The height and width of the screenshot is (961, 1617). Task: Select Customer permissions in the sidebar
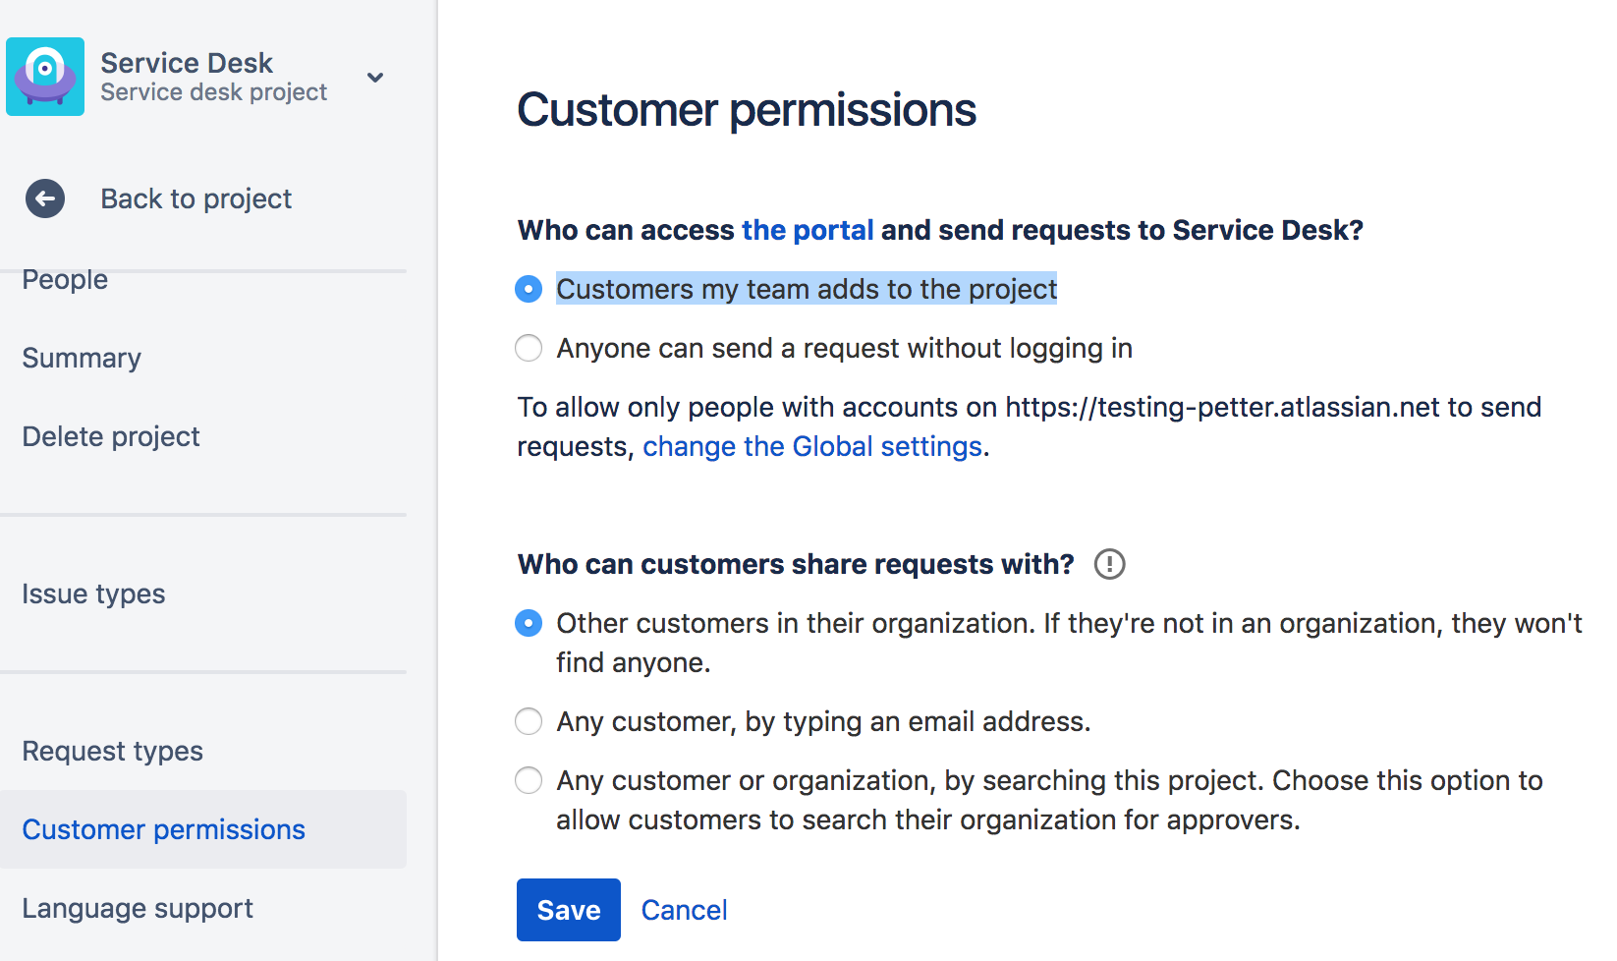(x=163, y=829)
